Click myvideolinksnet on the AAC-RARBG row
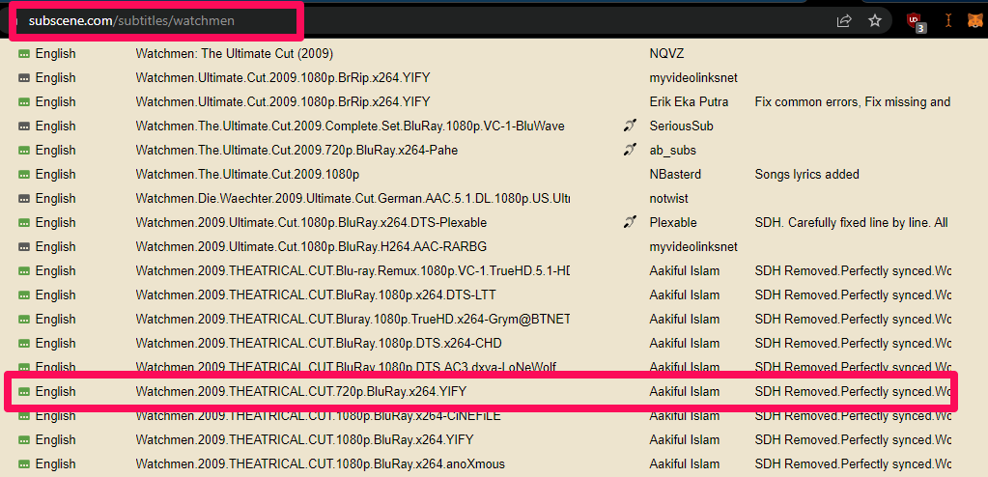 coord(693,246)
